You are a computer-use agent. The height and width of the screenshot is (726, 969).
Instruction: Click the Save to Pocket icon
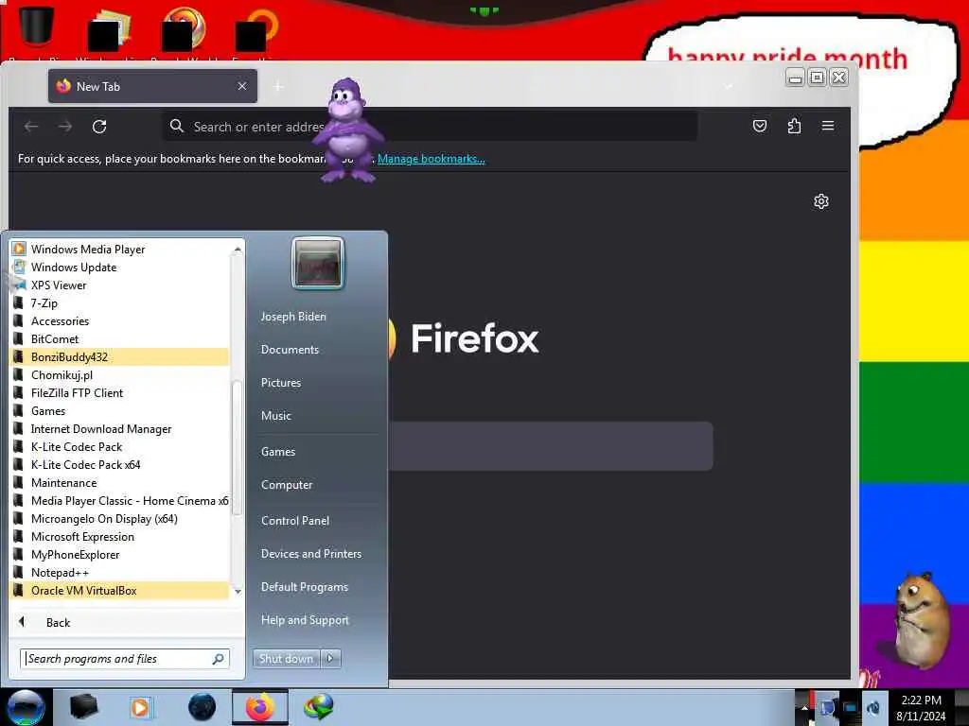[x=760, y=126]
